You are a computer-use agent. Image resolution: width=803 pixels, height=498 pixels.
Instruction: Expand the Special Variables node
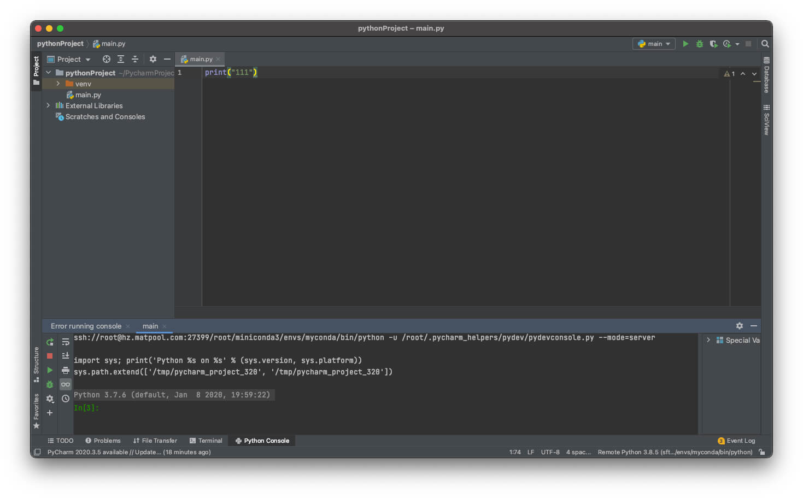[x=708, y=340]
